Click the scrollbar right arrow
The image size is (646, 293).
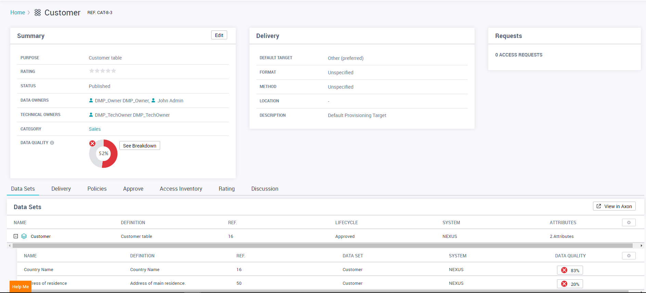pos(641,245)
